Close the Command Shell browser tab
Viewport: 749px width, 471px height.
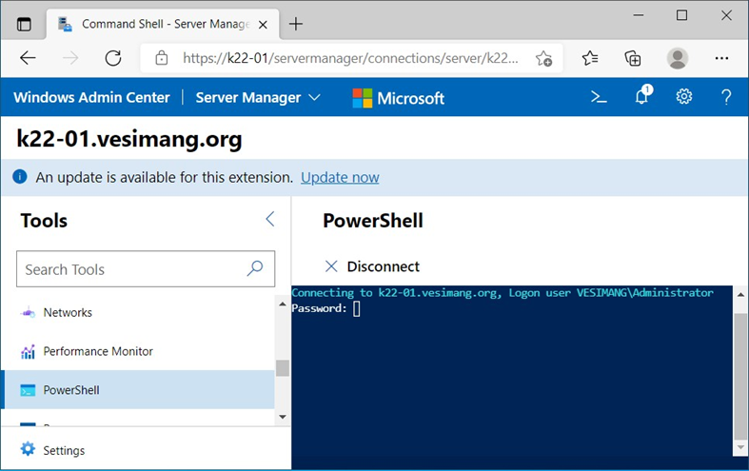coord(263,25)
